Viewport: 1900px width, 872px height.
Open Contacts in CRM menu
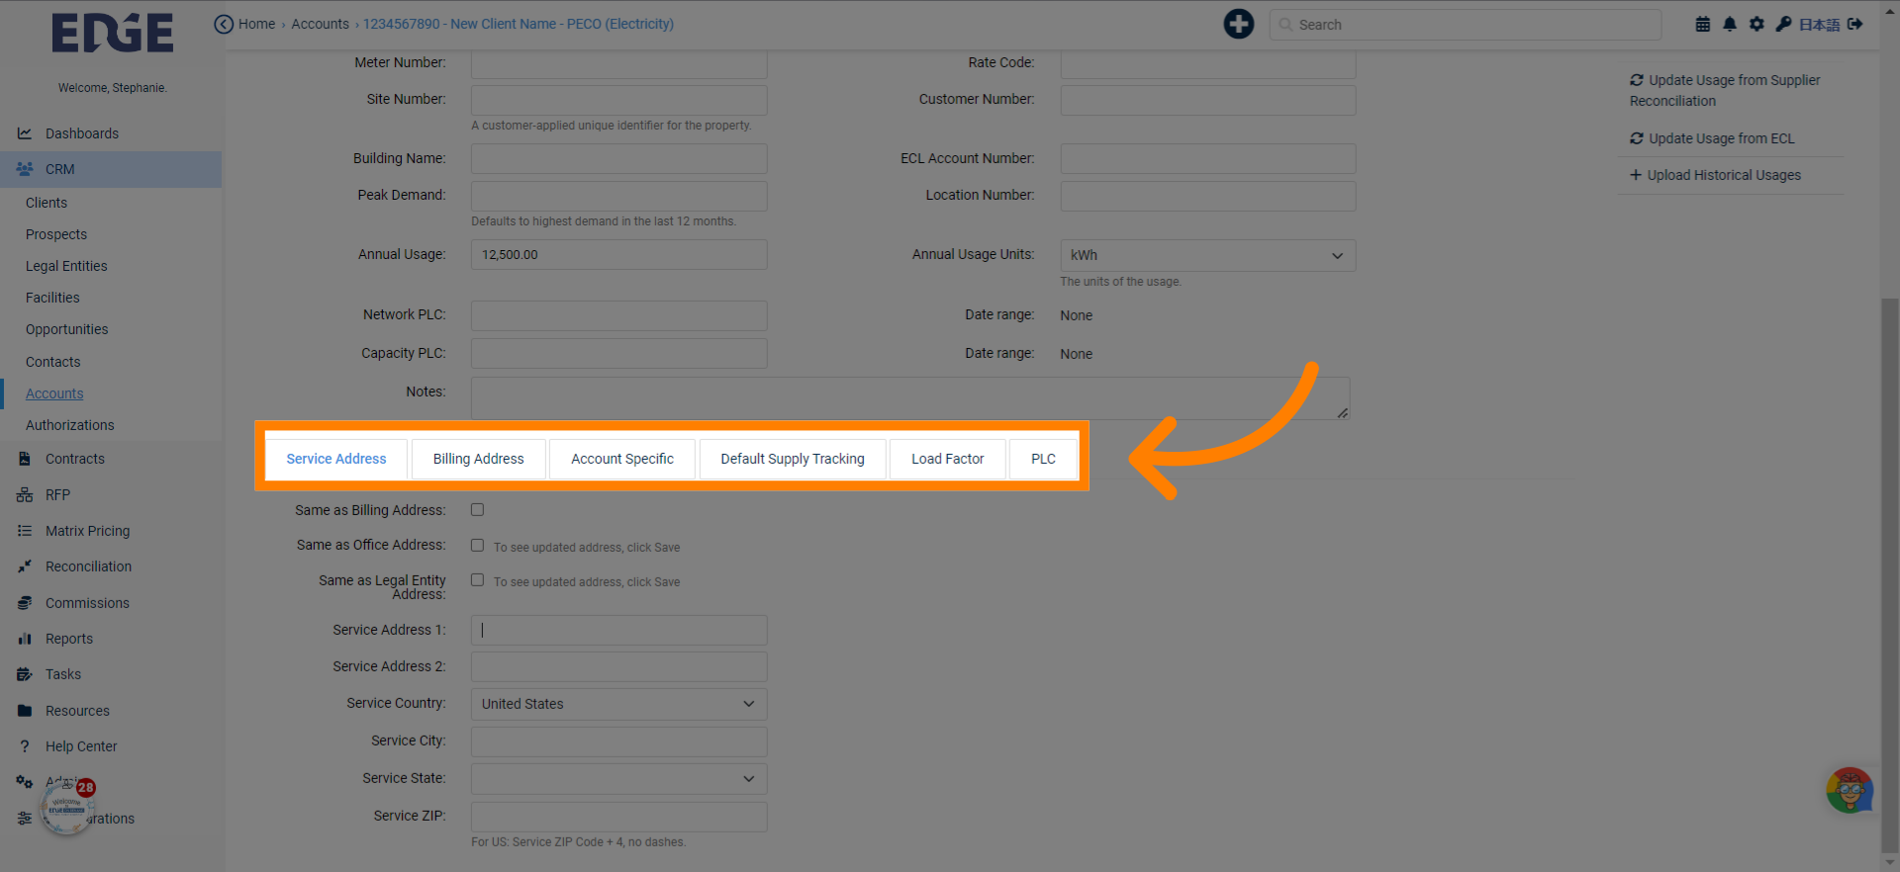point(53,362)
